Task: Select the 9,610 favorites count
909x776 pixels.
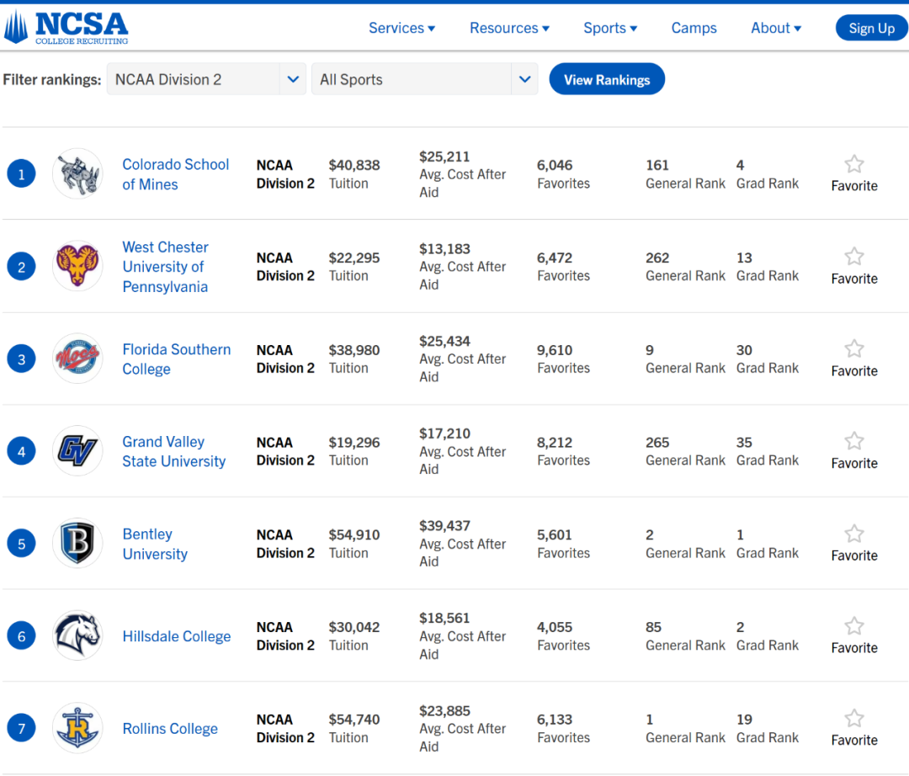Action: pos(555,350)
